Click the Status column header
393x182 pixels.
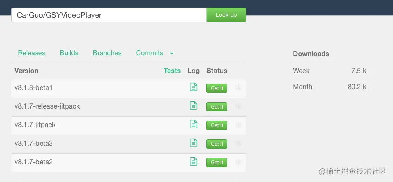click(217, 71)
